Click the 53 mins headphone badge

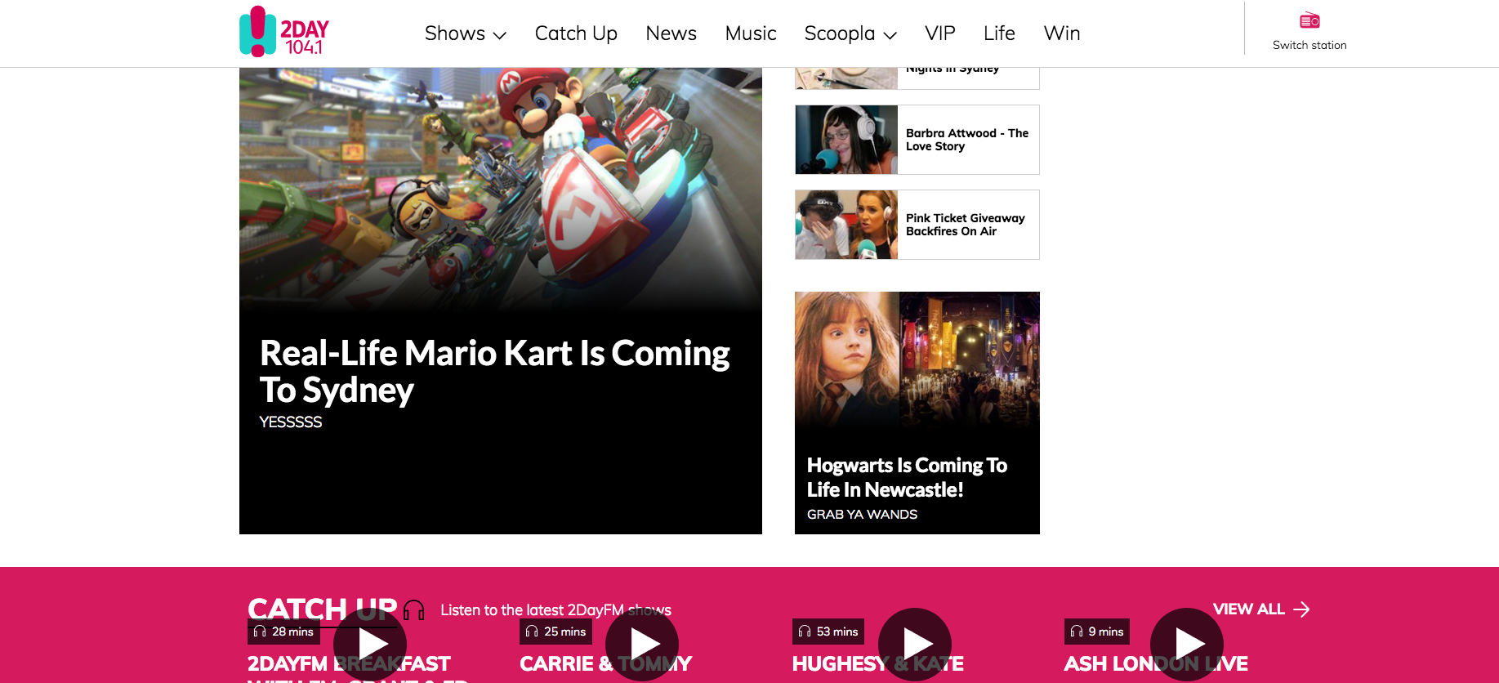pyautogui.click(x=828, y=632)
